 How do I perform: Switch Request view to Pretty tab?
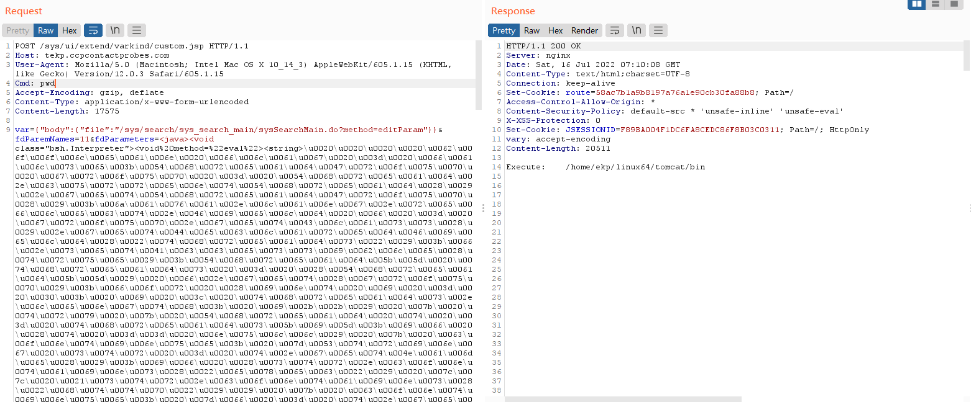tap(17, 30)
